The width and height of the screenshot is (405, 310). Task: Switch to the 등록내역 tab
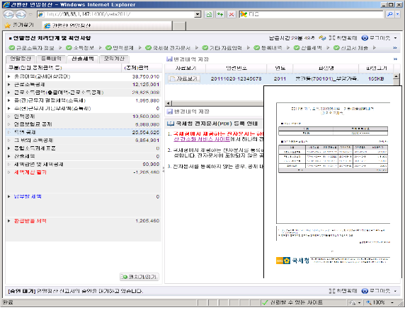(52, 59)
